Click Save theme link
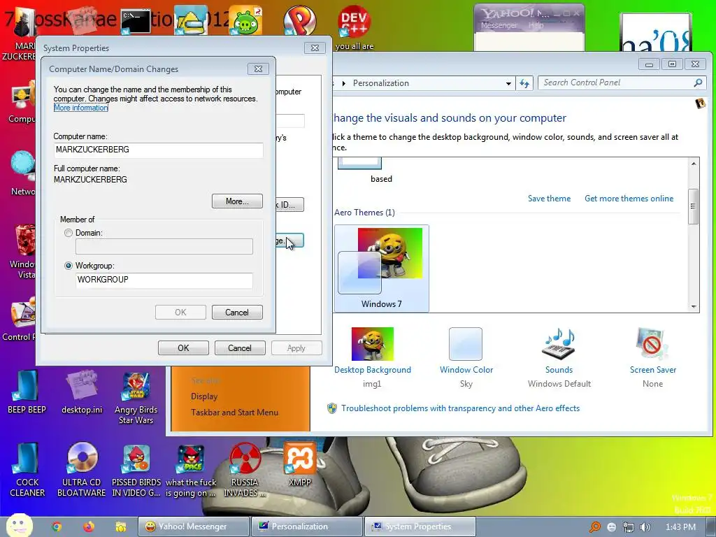 point(550,199)
